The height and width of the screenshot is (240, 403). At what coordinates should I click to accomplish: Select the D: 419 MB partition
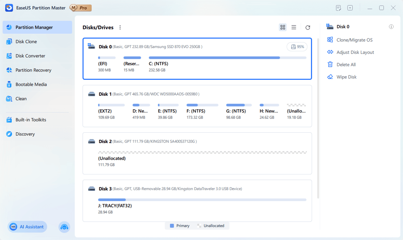pos(141,112)
